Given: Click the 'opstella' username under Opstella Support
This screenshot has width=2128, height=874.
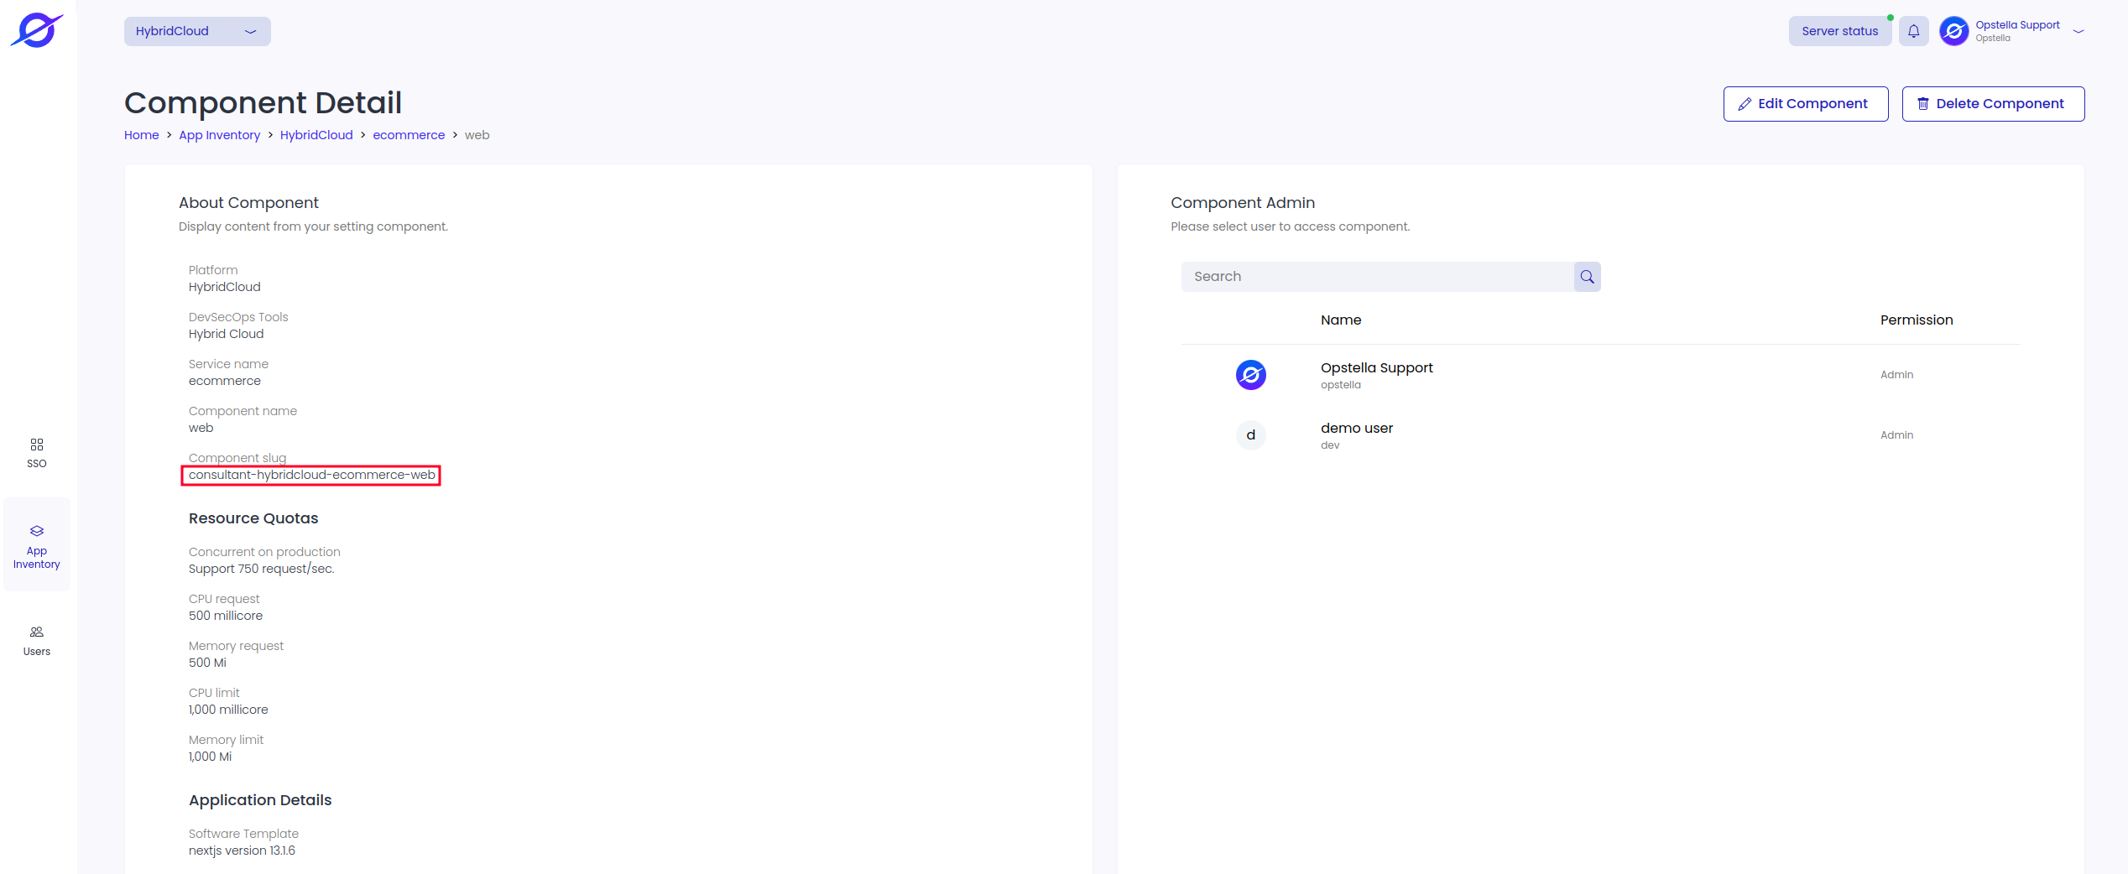Looking at the screenshot, I should click(1341, 385).
